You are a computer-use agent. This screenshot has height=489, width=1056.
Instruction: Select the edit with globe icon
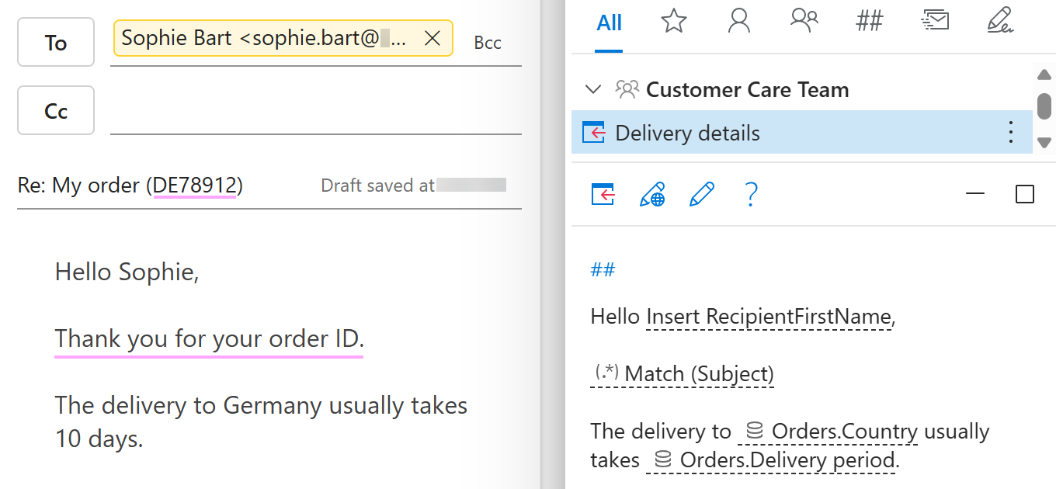(x=652, y=194)
